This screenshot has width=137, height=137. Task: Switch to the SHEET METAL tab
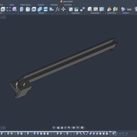click(x=25, y=5)
